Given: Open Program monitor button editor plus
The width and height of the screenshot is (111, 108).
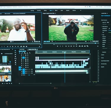Looking at the screenshot, I should [98, 46].
